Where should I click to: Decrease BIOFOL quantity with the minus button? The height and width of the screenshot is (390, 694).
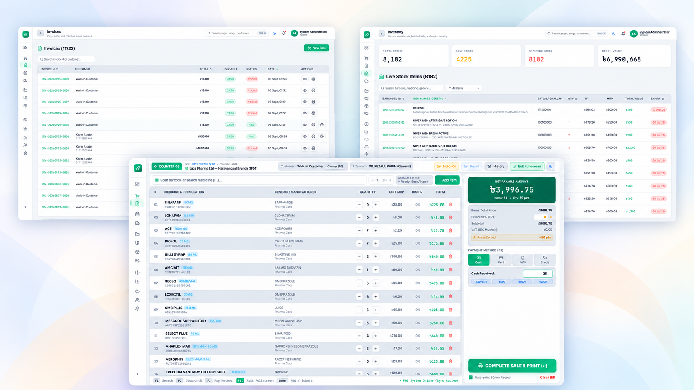[x=359, y=243]
